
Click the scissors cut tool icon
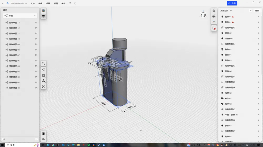43,86
